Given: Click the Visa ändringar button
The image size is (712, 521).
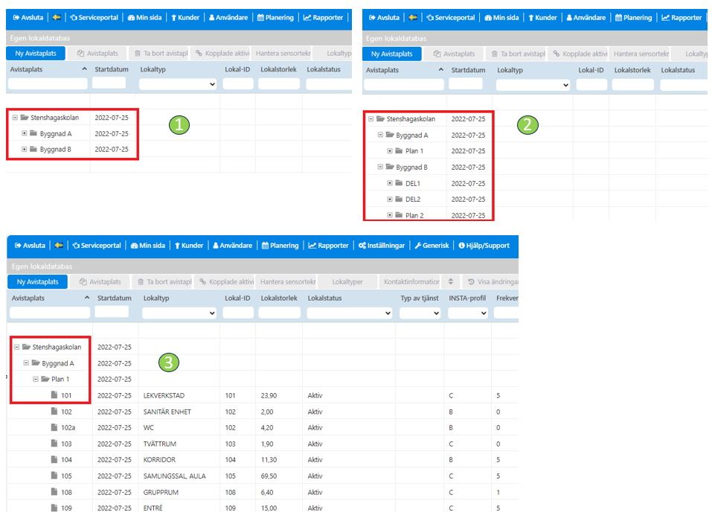Looking at the screenshot, I should pyautogui.click(x=491, y=282).
